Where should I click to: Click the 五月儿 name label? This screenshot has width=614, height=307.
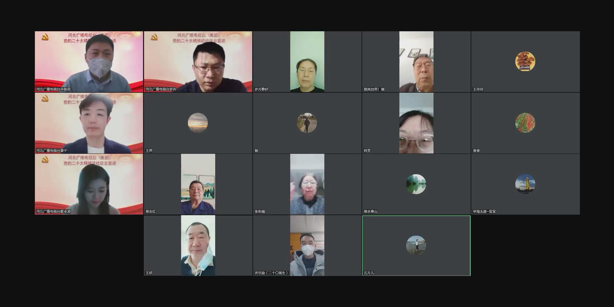(369, 273)
